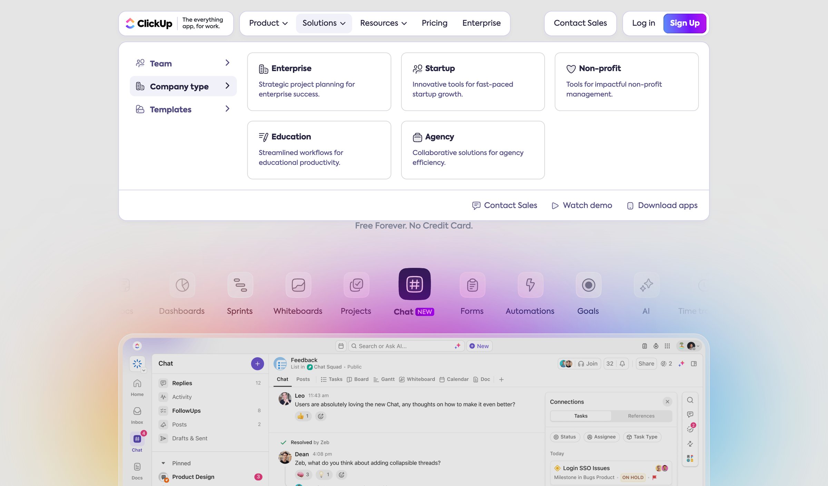Viewport: 828px width, 486px height.
Task: Click the New button
Action: pyautogui.click(x=479, y=346)
